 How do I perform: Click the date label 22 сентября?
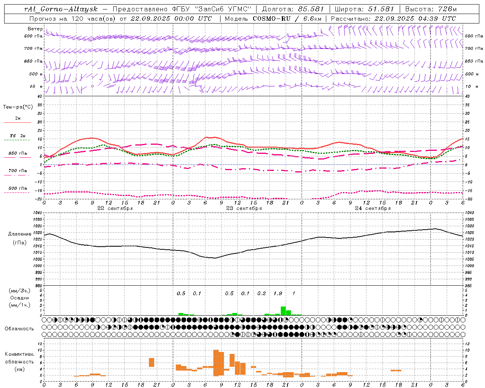115,208
